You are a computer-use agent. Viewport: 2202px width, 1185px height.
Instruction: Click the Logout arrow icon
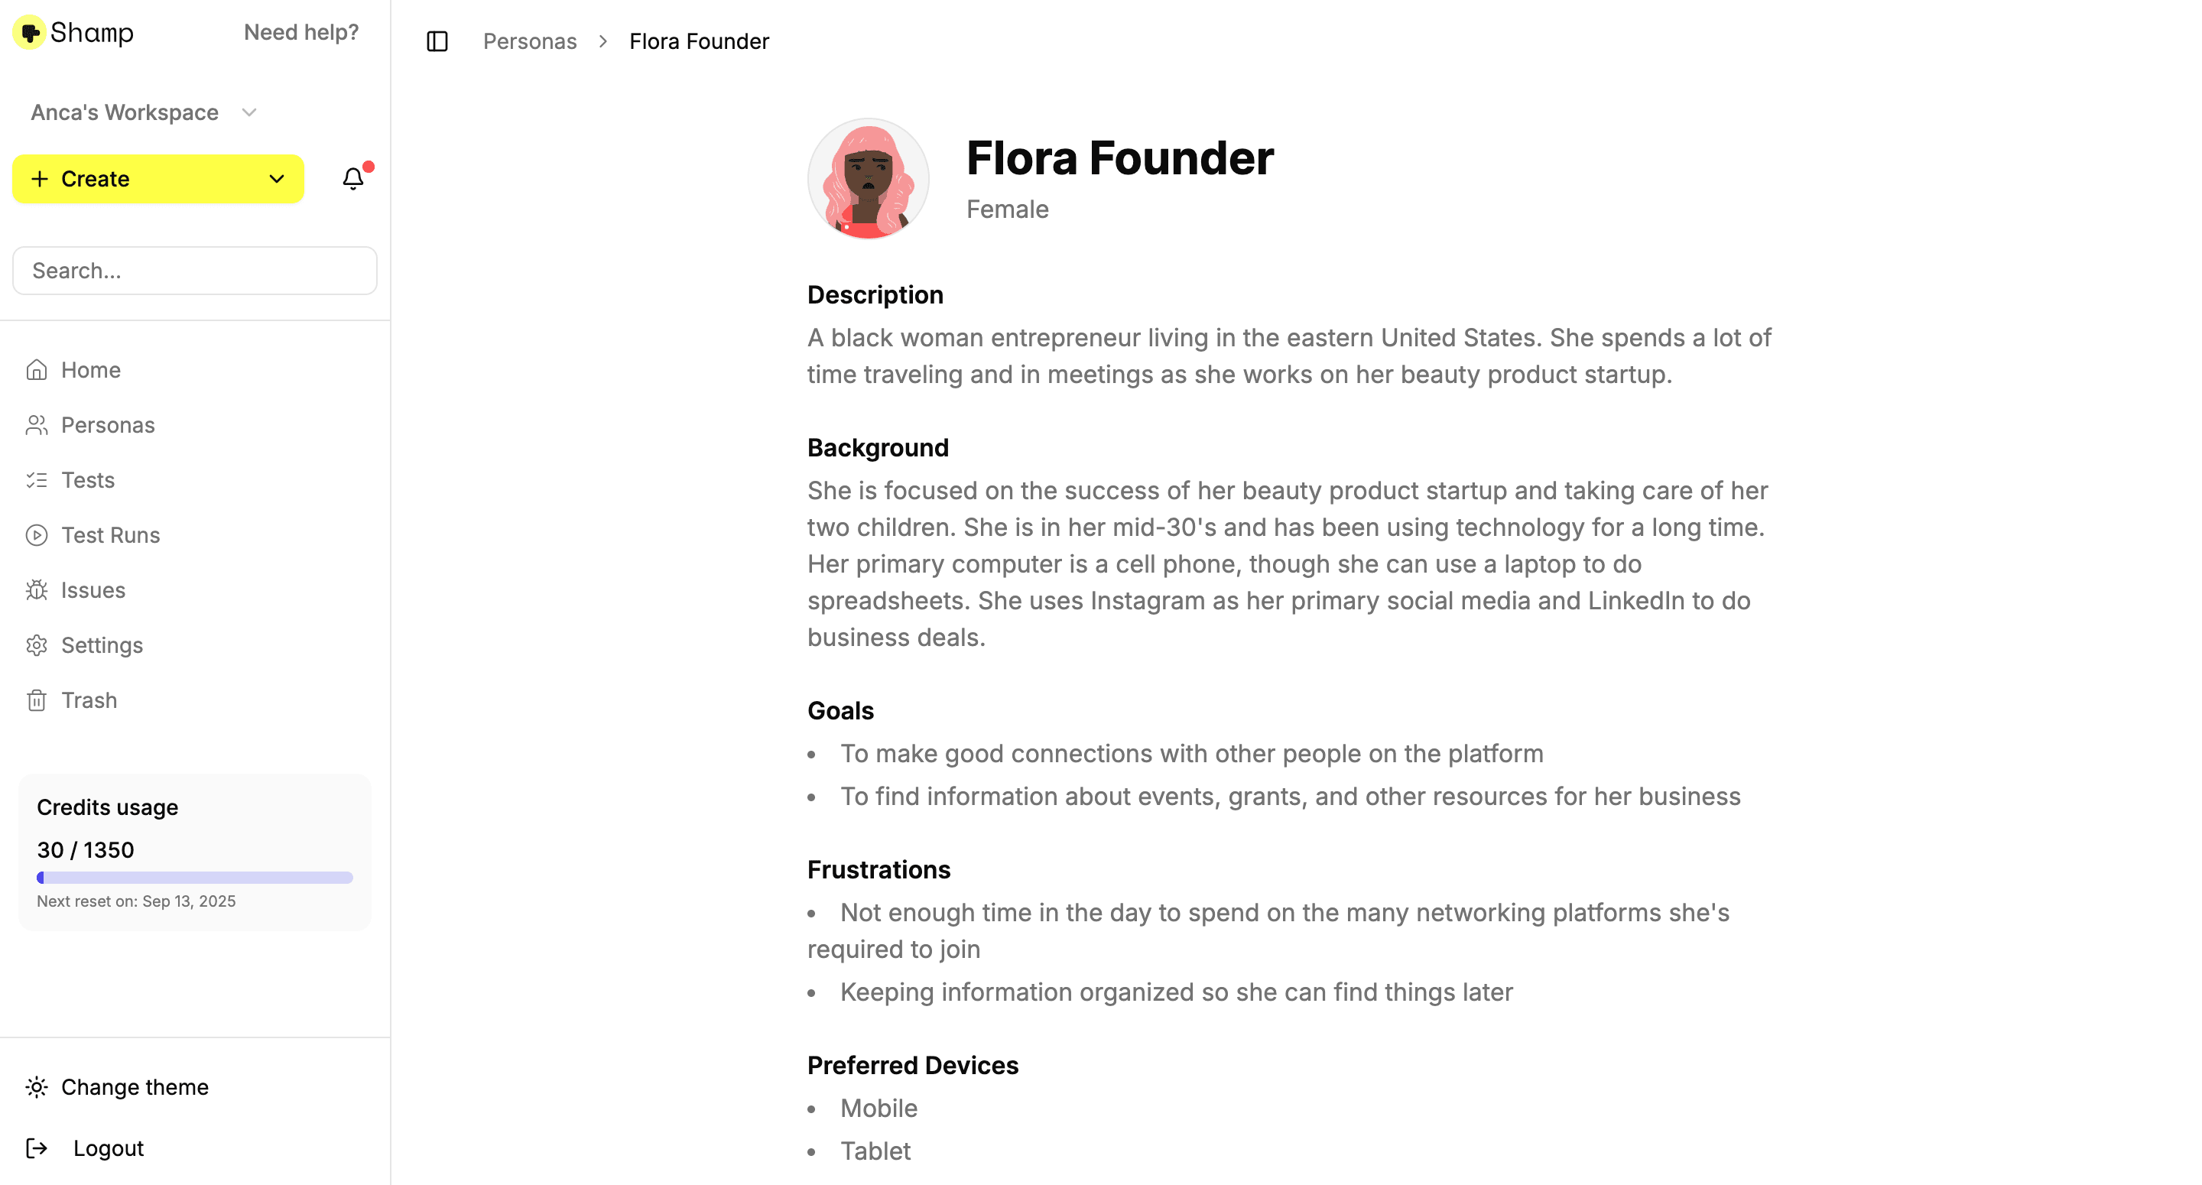point(37,1148)
